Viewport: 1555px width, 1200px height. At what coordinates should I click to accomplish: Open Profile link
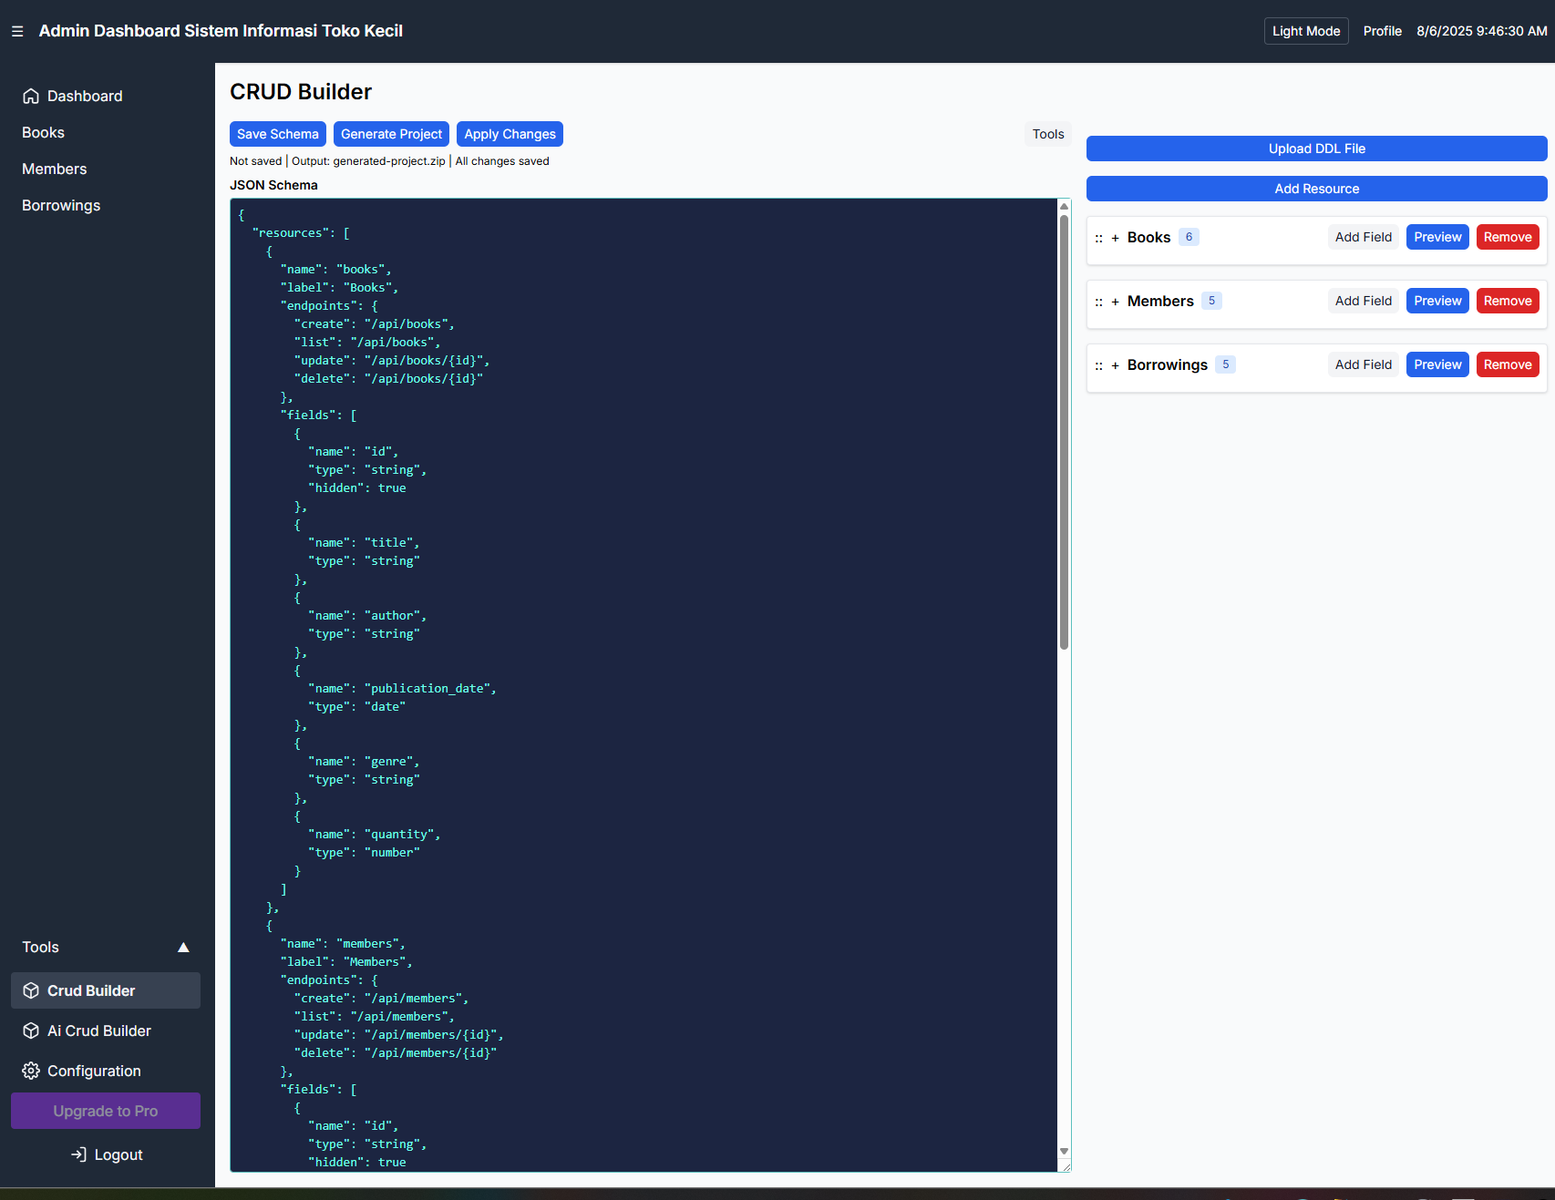pos(1382,31)
